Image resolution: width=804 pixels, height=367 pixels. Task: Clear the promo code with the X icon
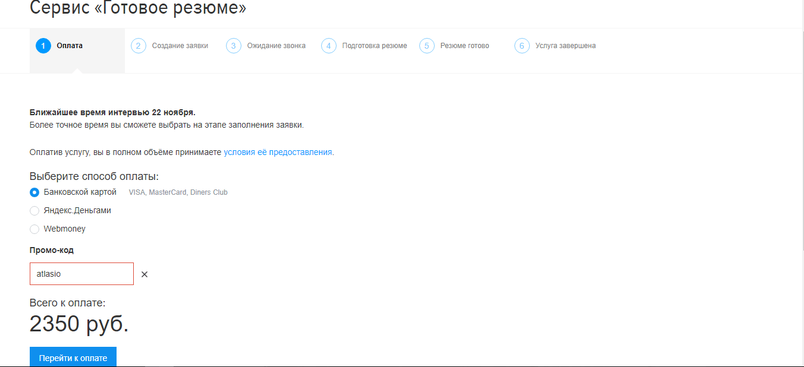[x=145, y=274]
